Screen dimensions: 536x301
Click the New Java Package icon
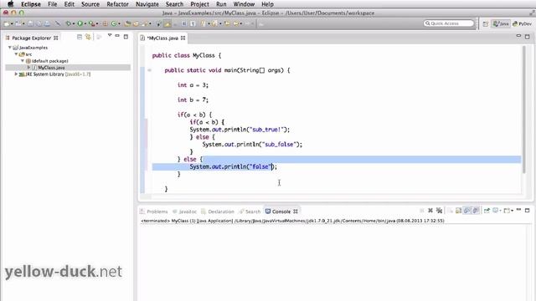[105, 23]
